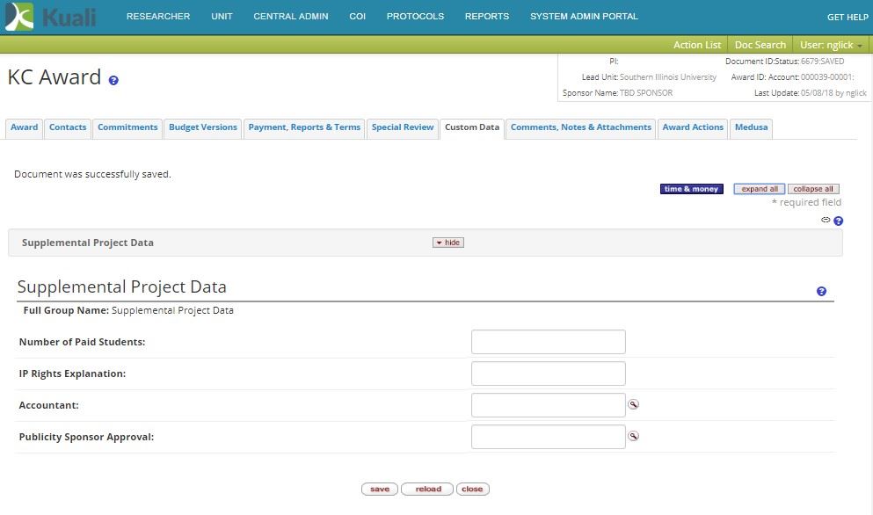Click the Accountant lookup magnifier icon
The width and height of the screenshot is (873, 515).
pyautogui.click(x=633, y=405)
